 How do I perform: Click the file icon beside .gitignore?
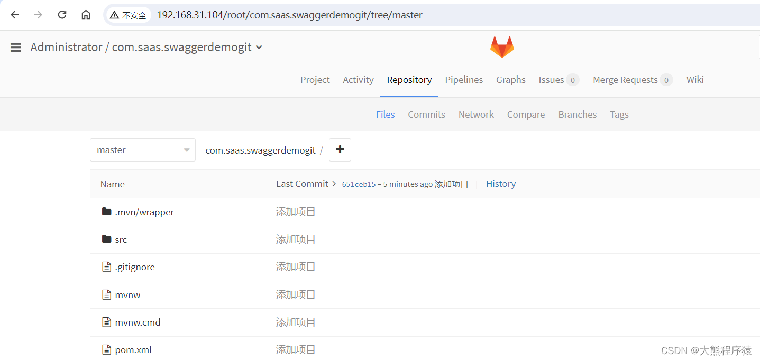(x=106, y=267)
